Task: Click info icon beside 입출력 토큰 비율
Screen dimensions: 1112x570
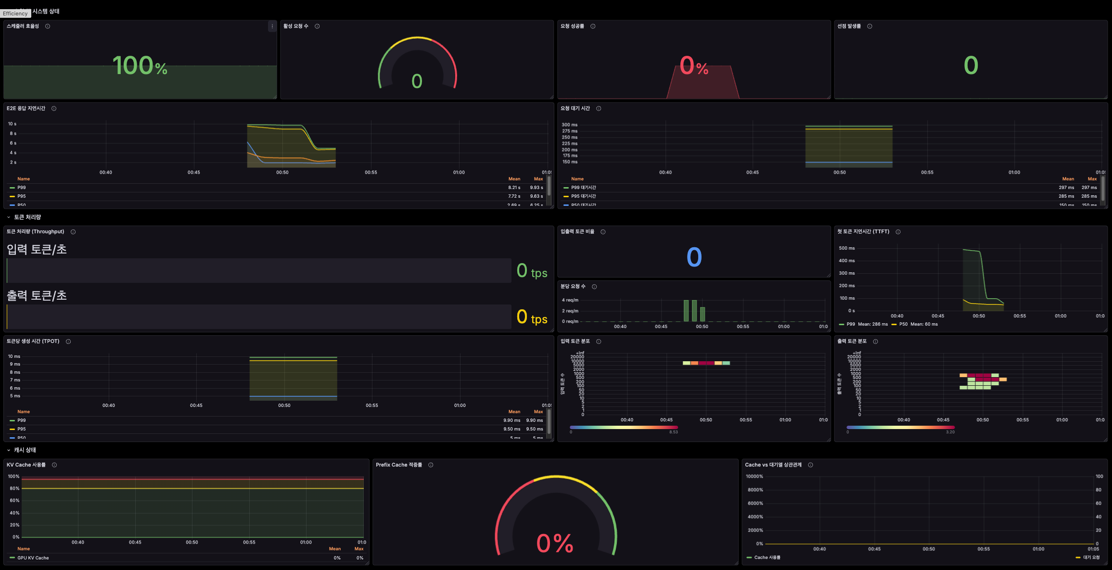Action: click(603, 232)
